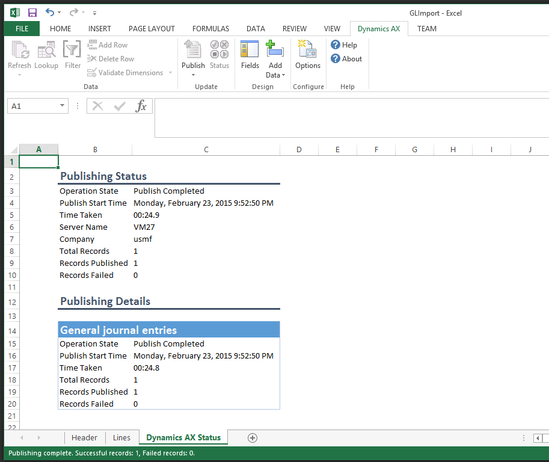Click the Refresh data icon
The width and height of the screenshot is (549, 462).
(20, 50)
